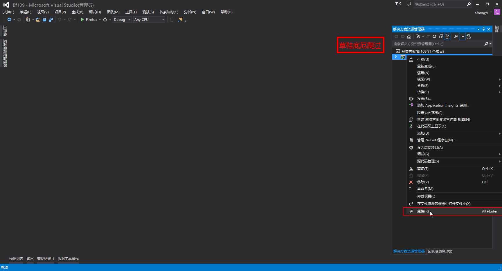Select 添加 Application Insights 遥测... entry
502x271 pixels.
pos(454,105)
